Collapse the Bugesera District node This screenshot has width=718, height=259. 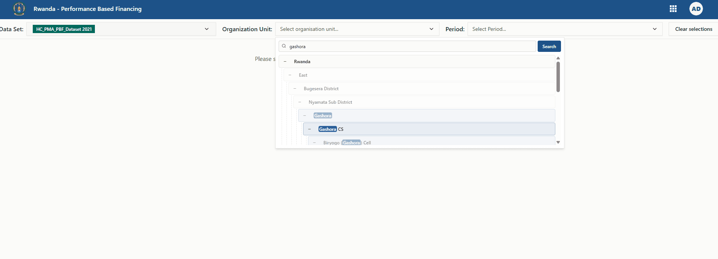click(x=295, y=89)
